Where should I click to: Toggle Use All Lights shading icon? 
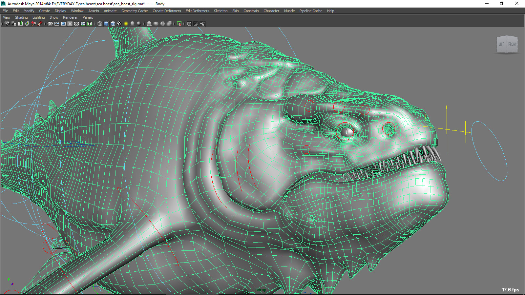coord(126,24)
